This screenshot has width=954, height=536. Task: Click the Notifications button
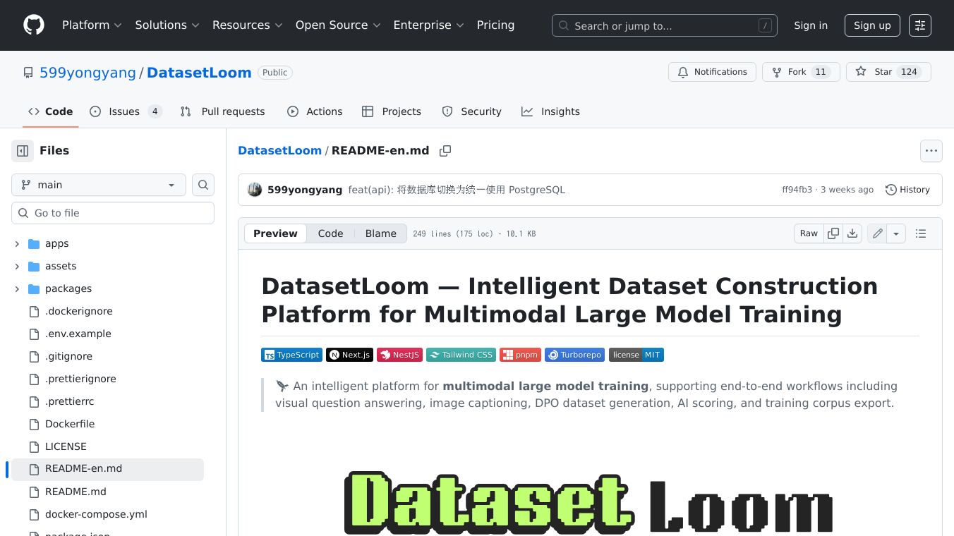[712, 72]
